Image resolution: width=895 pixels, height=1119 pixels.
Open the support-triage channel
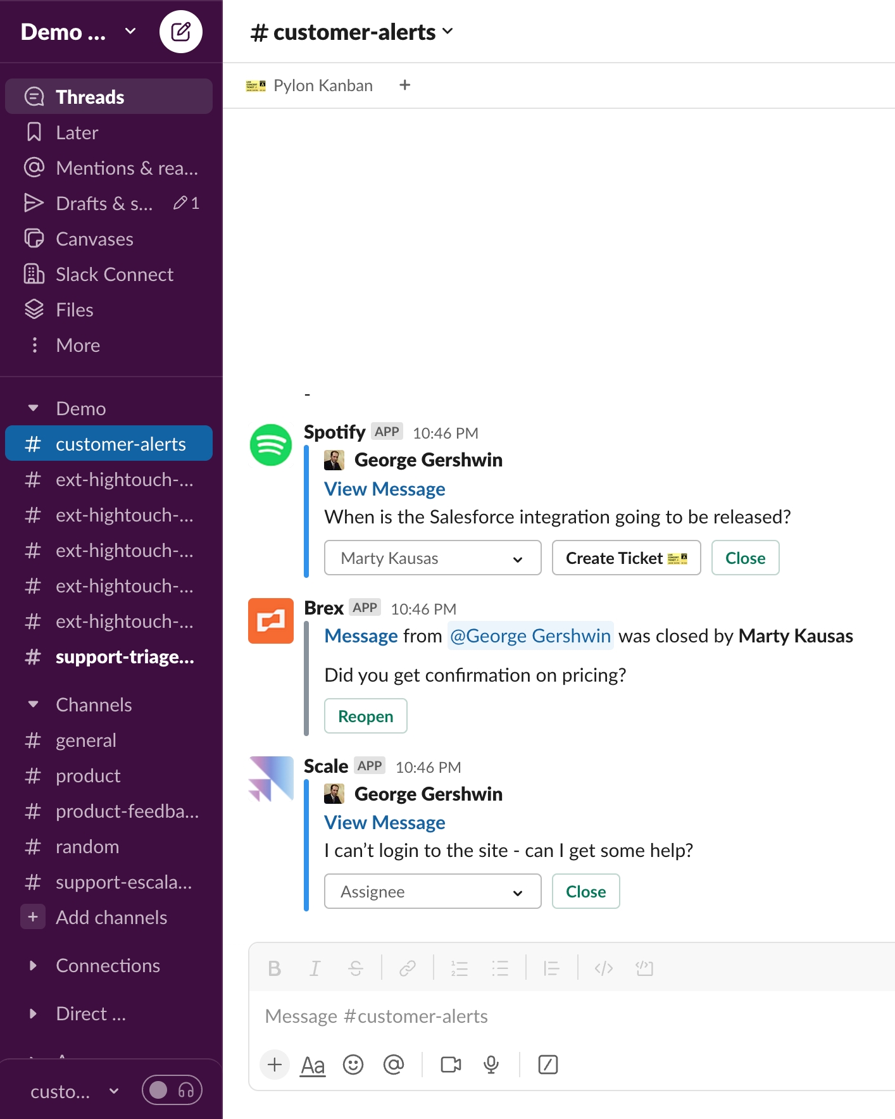(124, 657)
